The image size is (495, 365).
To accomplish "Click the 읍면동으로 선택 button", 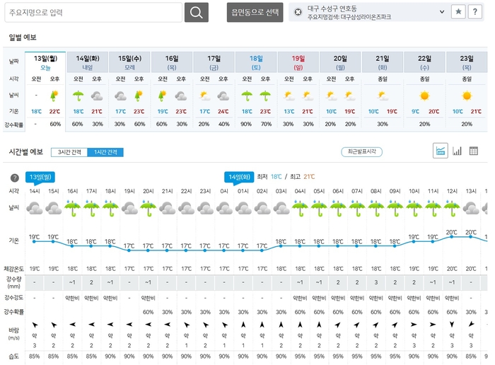I will (255, 12).
